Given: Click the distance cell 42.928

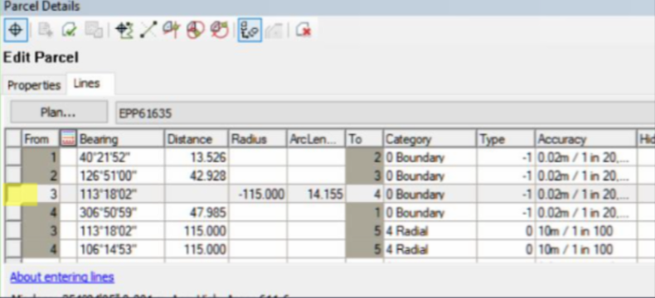Looking at the screenshot, I should (196, 175).
